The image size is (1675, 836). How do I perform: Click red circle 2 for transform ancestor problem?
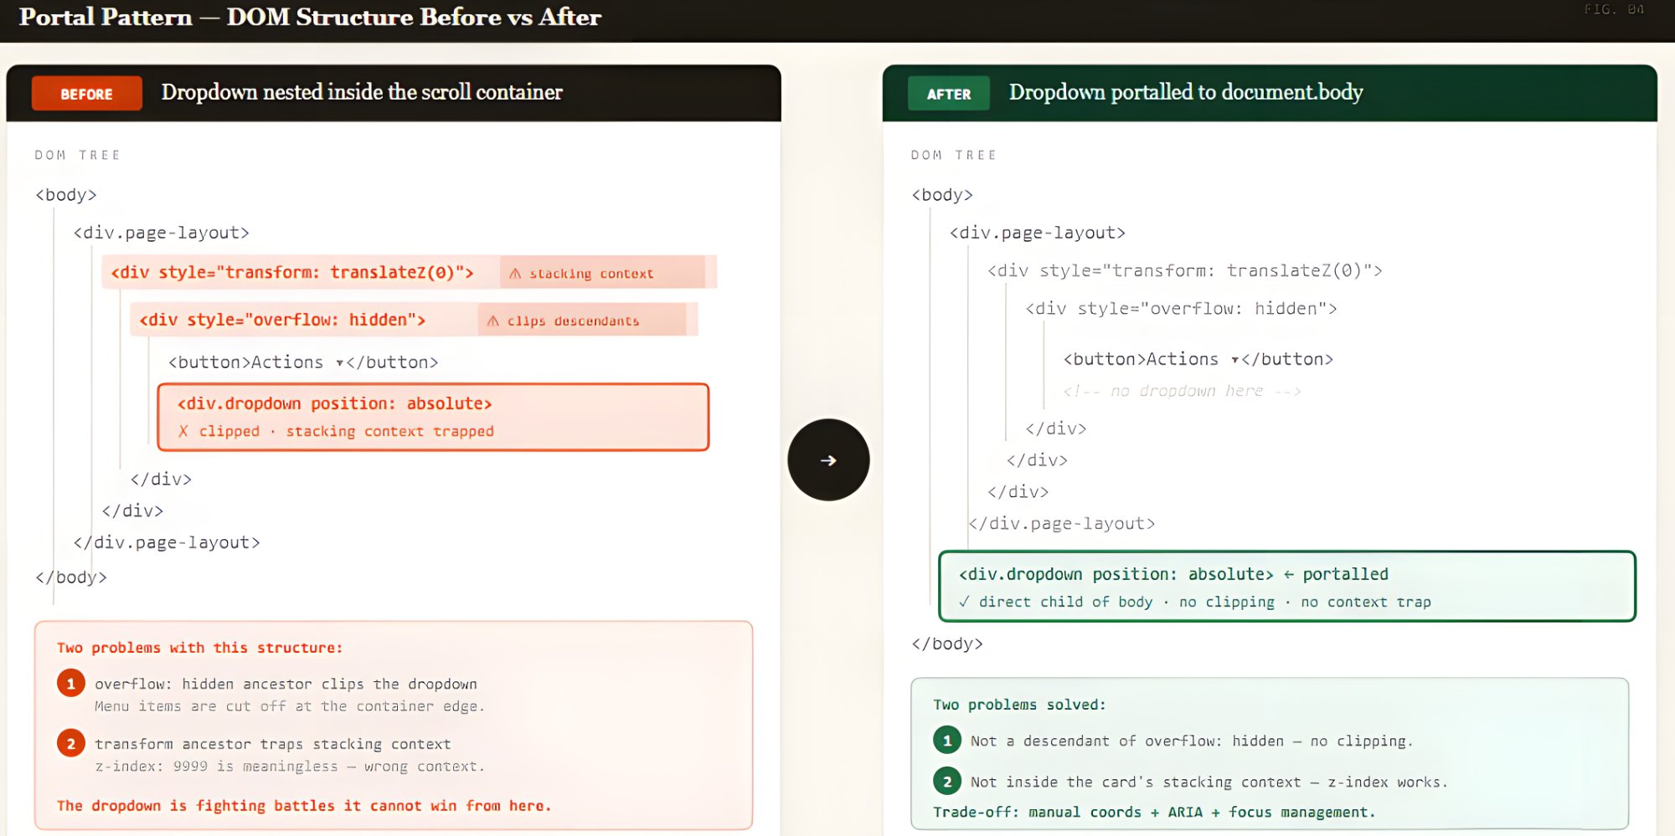click(71, 743)
